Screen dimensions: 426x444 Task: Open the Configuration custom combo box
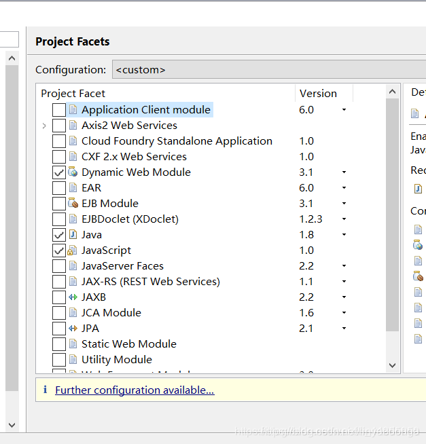pos(269,69)
